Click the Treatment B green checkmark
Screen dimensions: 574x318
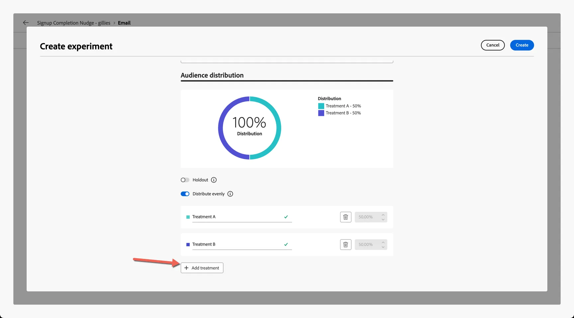[286, 244]
